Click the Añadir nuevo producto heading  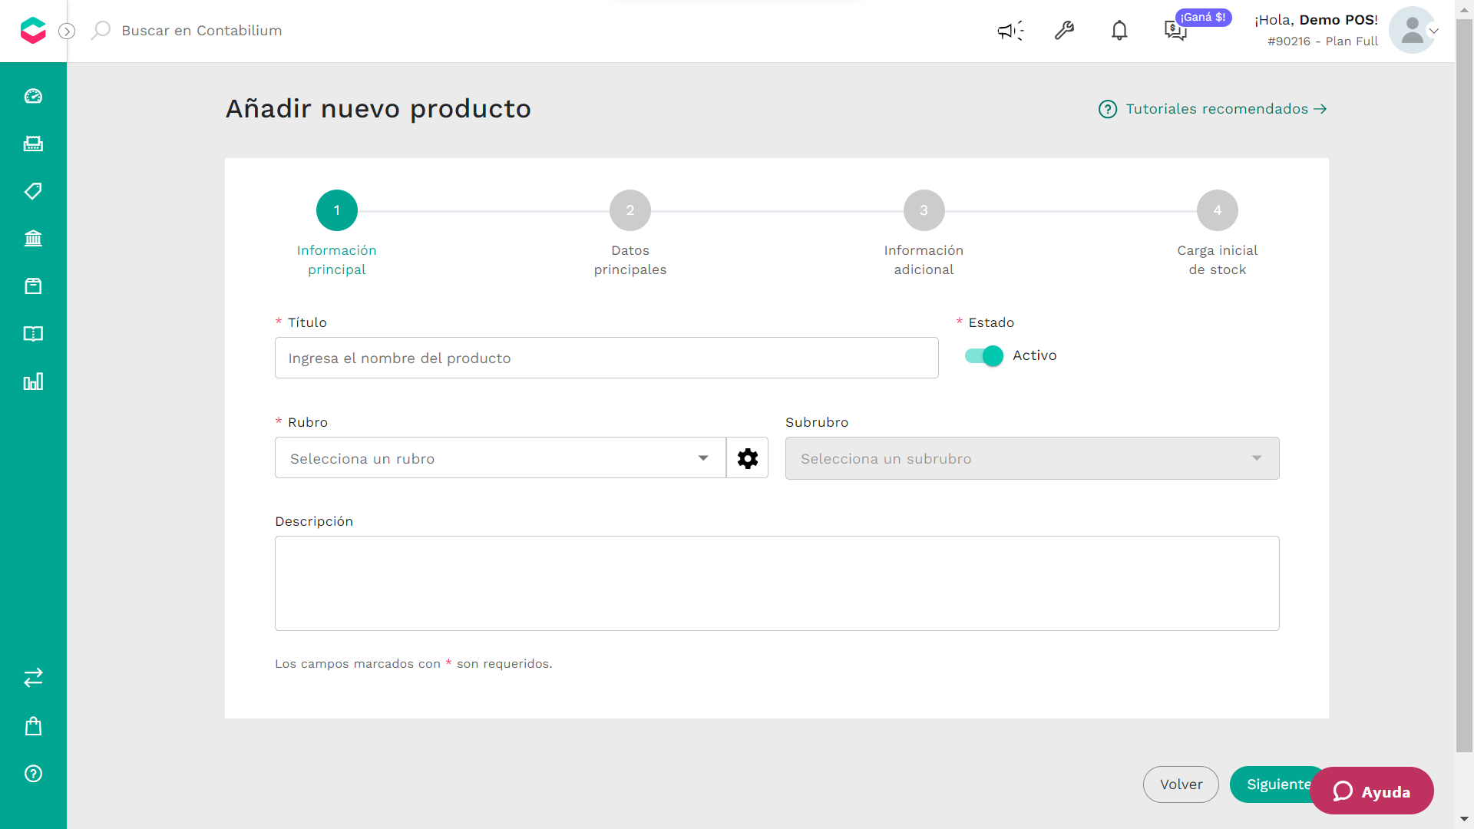coord(378,109)
